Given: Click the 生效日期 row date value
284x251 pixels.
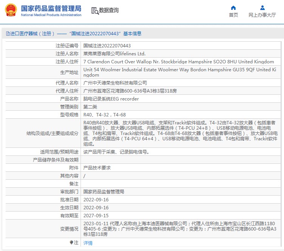Looking at the screenshot, I should tap(96, 208).
